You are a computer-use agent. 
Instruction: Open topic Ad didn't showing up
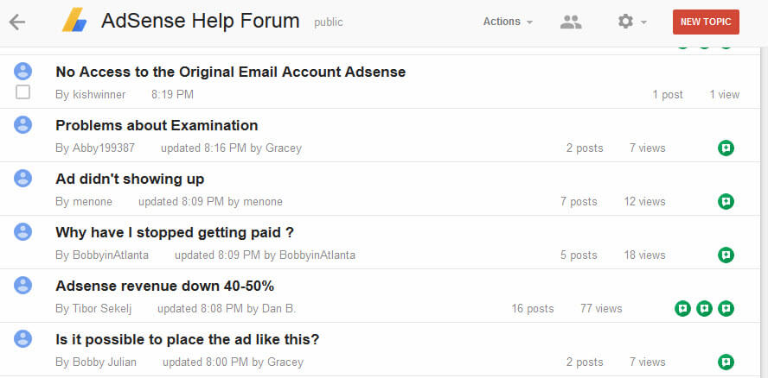coord(130,180)
